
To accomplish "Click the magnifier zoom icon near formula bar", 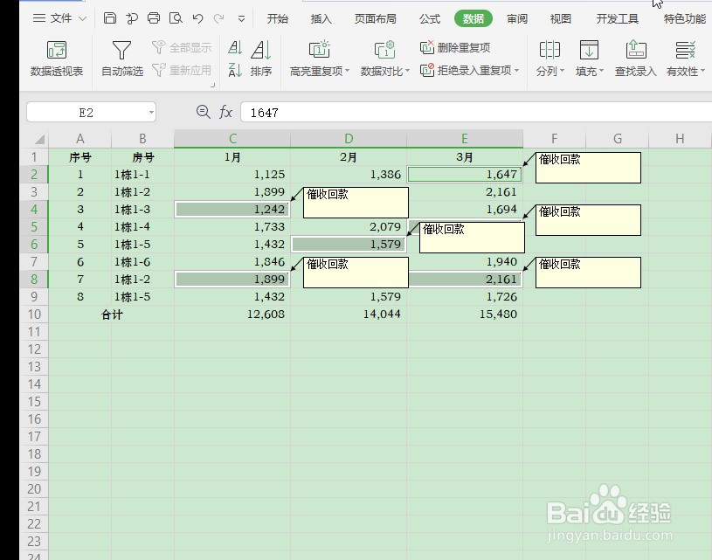I will 204,112.
